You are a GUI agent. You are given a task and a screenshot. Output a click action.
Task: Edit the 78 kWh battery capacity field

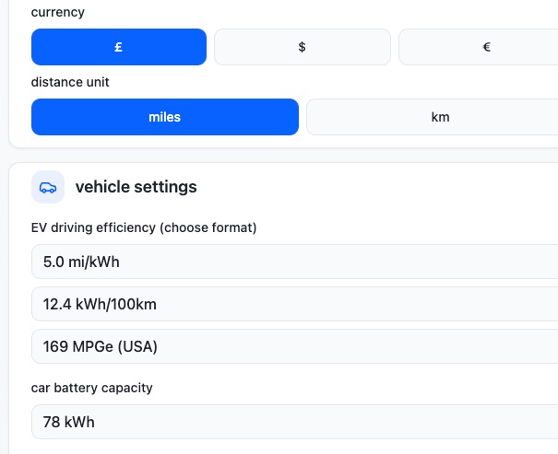coord(295,422)
